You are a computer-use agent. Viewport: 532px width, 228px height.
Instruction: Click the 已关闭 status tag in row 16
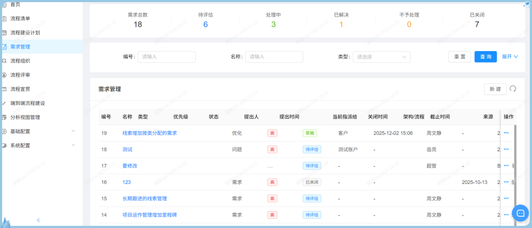[312, 182]
